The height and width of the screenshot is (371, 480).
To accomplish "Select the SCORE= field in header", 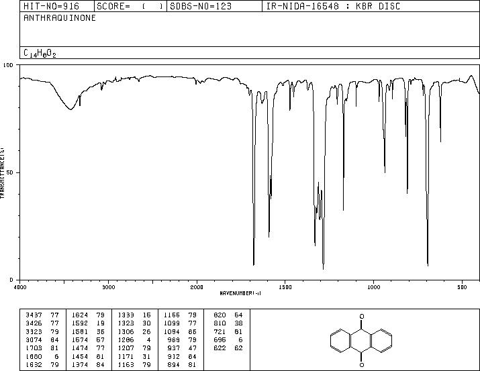I will [x=130, y=6].
